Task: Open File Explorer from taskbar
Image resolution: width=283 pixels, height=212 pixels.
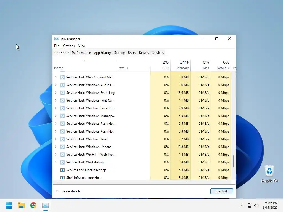Action: (x=21, y=205)
